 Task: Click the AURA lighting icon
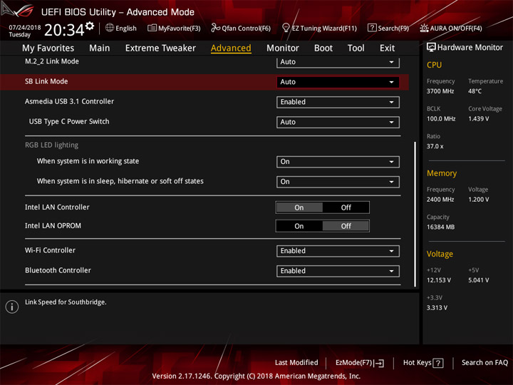(x=424, y=28)
